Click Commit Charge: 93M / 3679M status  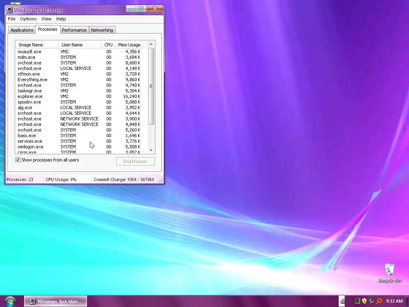(x=124, y=179)
